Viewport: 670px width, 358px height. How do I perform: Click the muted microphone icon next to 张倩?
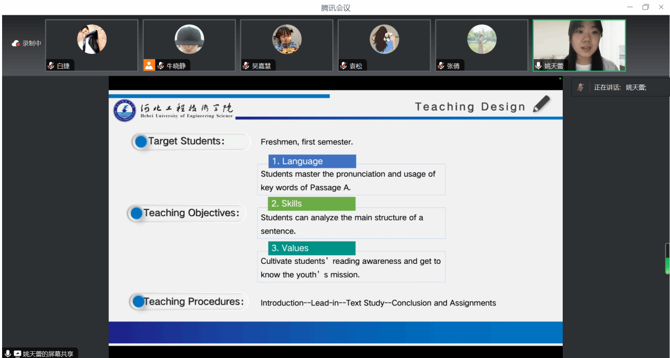tap(441, 66)
